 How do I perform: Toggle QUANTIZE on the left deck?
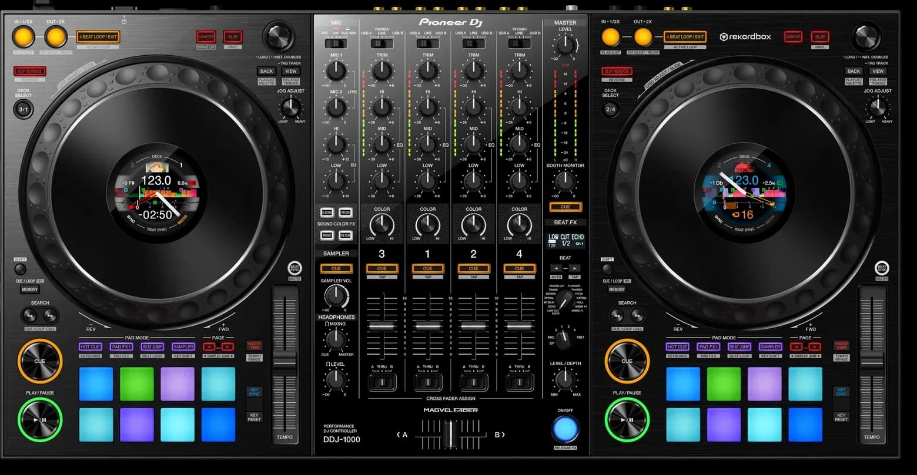pyautogui.click(x=206, y=37)
